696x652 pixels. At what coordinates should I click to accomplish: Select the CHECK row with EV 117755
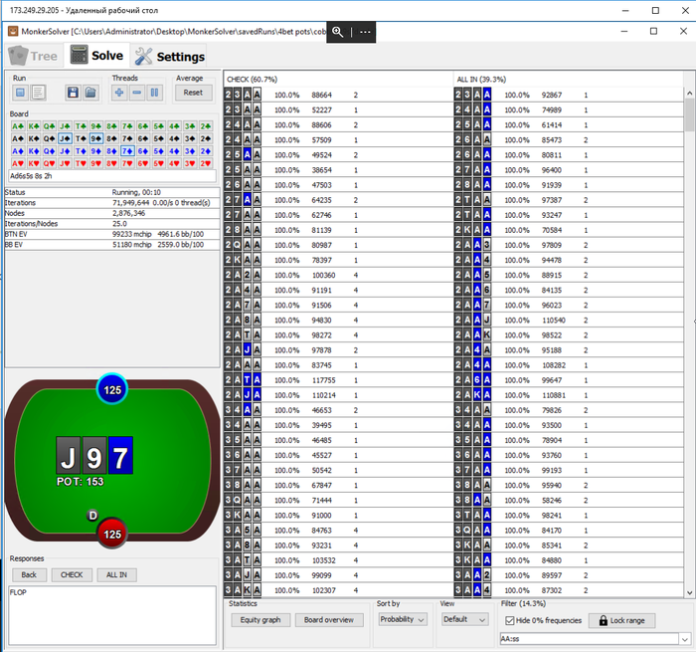pos(338,380)
